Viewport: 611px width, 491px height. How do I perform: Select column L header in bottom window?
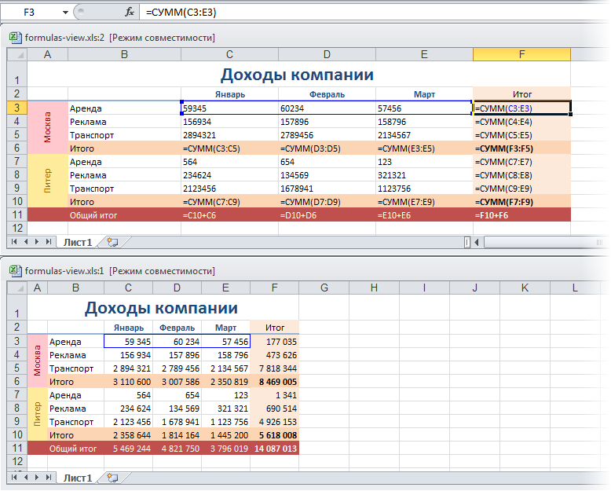point(575,288)
